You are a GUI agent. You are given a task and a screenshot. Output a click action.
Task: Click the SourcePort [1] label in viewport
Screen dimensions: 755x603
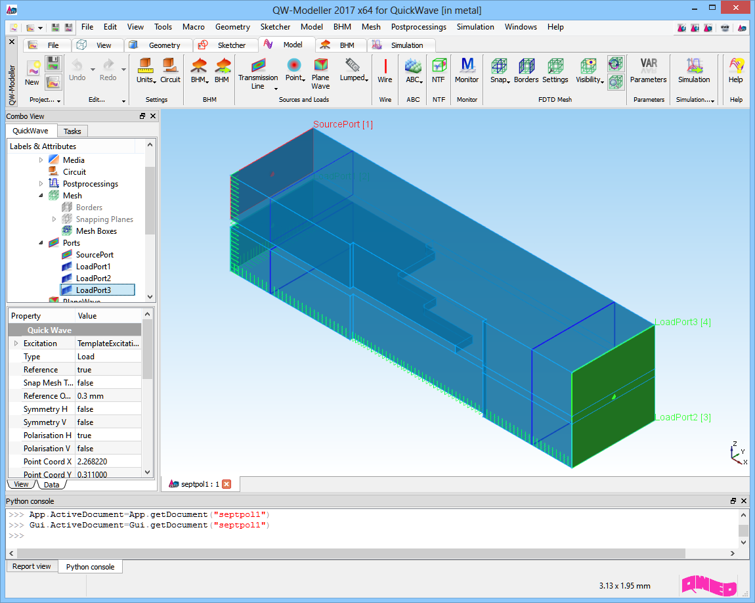tap(343, 124)
